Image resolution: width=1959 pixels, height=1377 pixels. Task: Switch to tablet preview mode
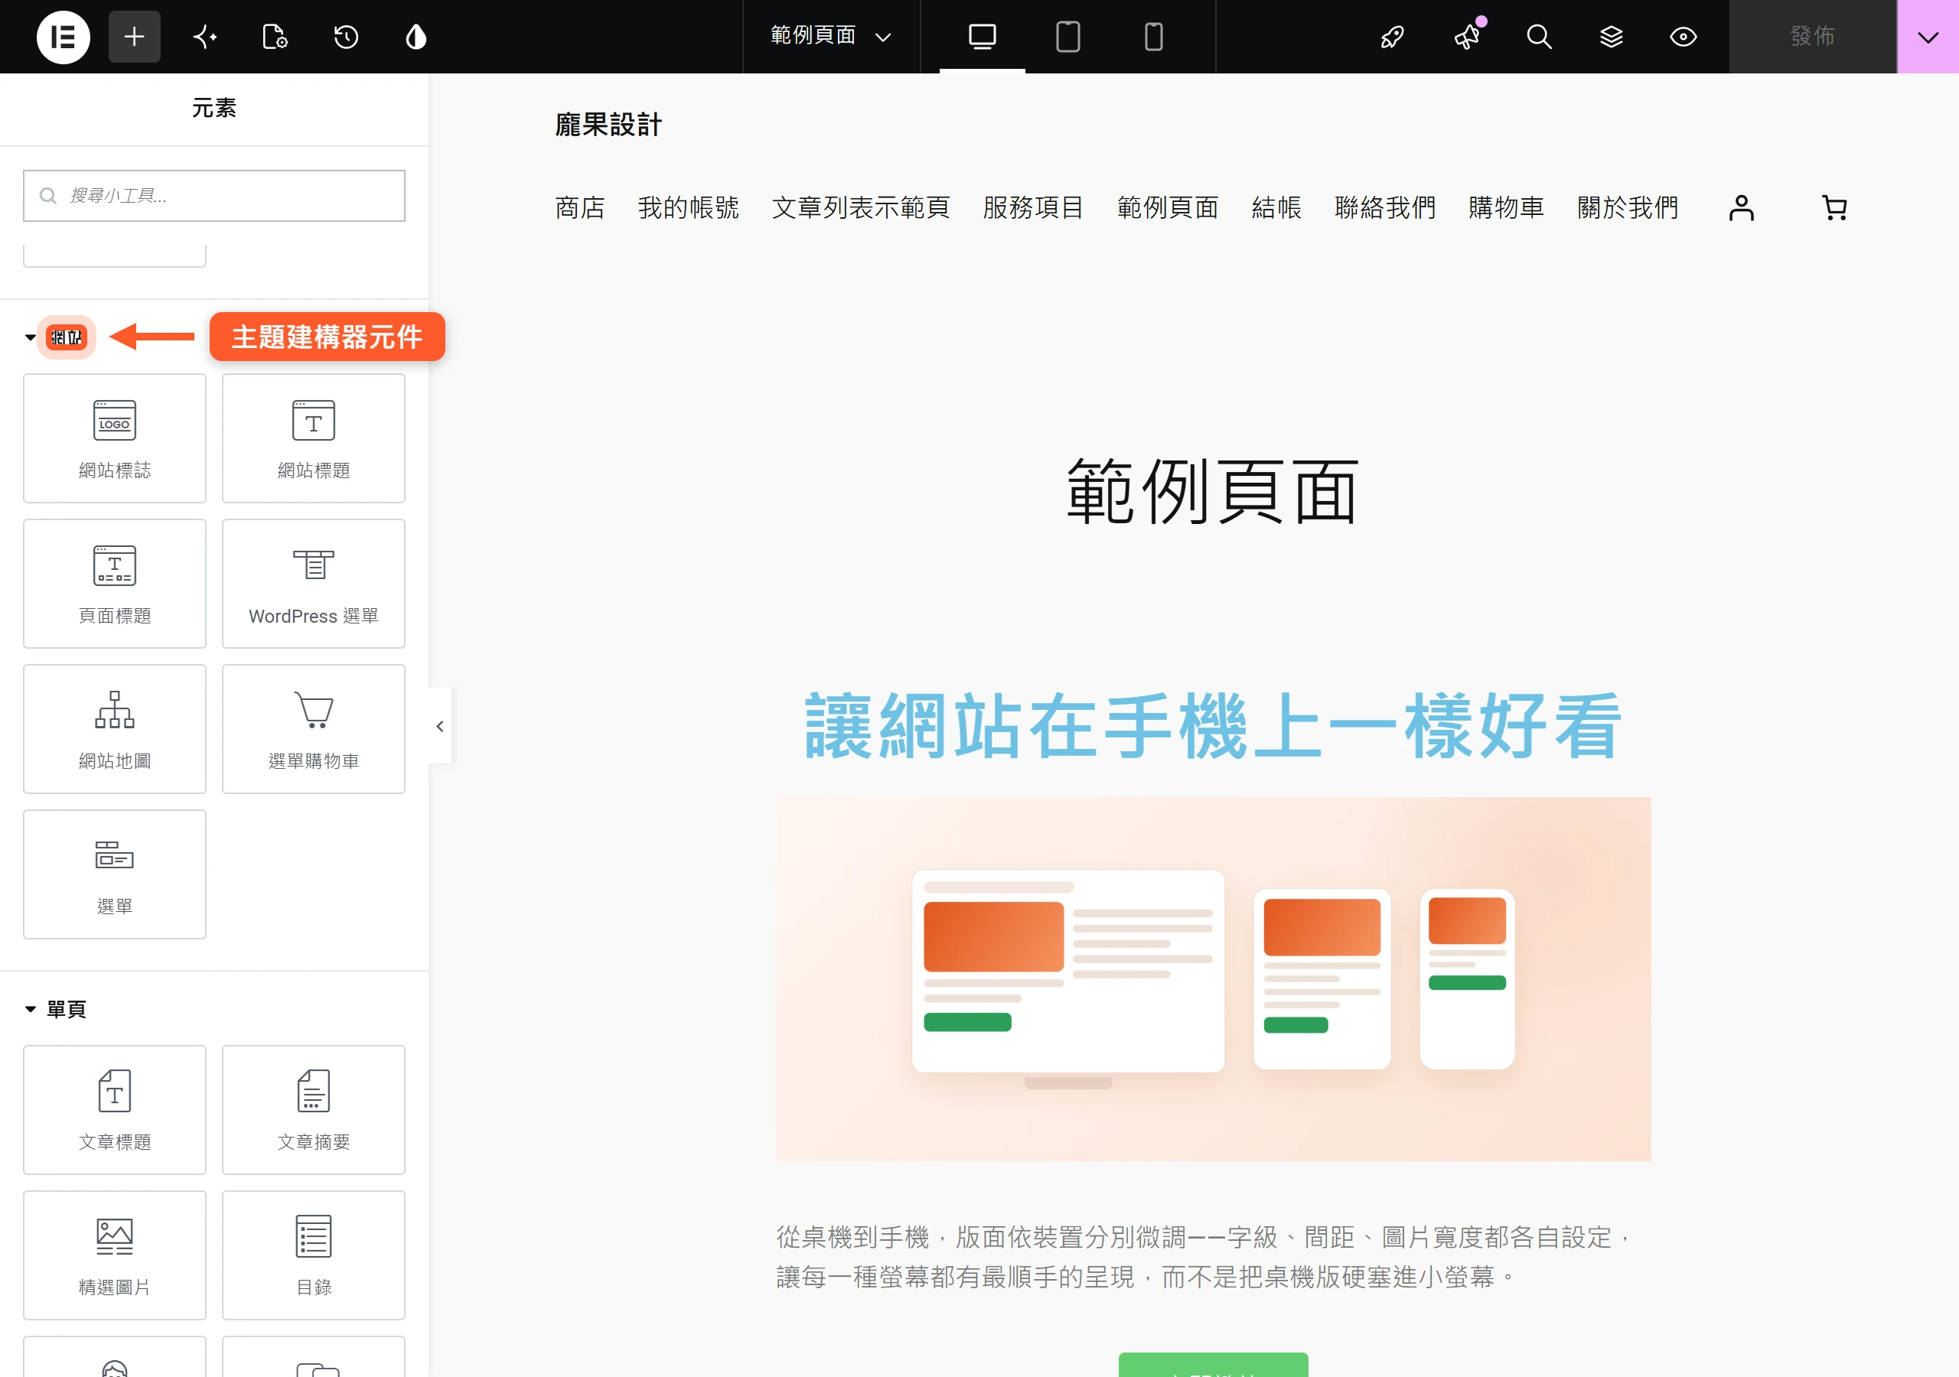[1068, 37]
